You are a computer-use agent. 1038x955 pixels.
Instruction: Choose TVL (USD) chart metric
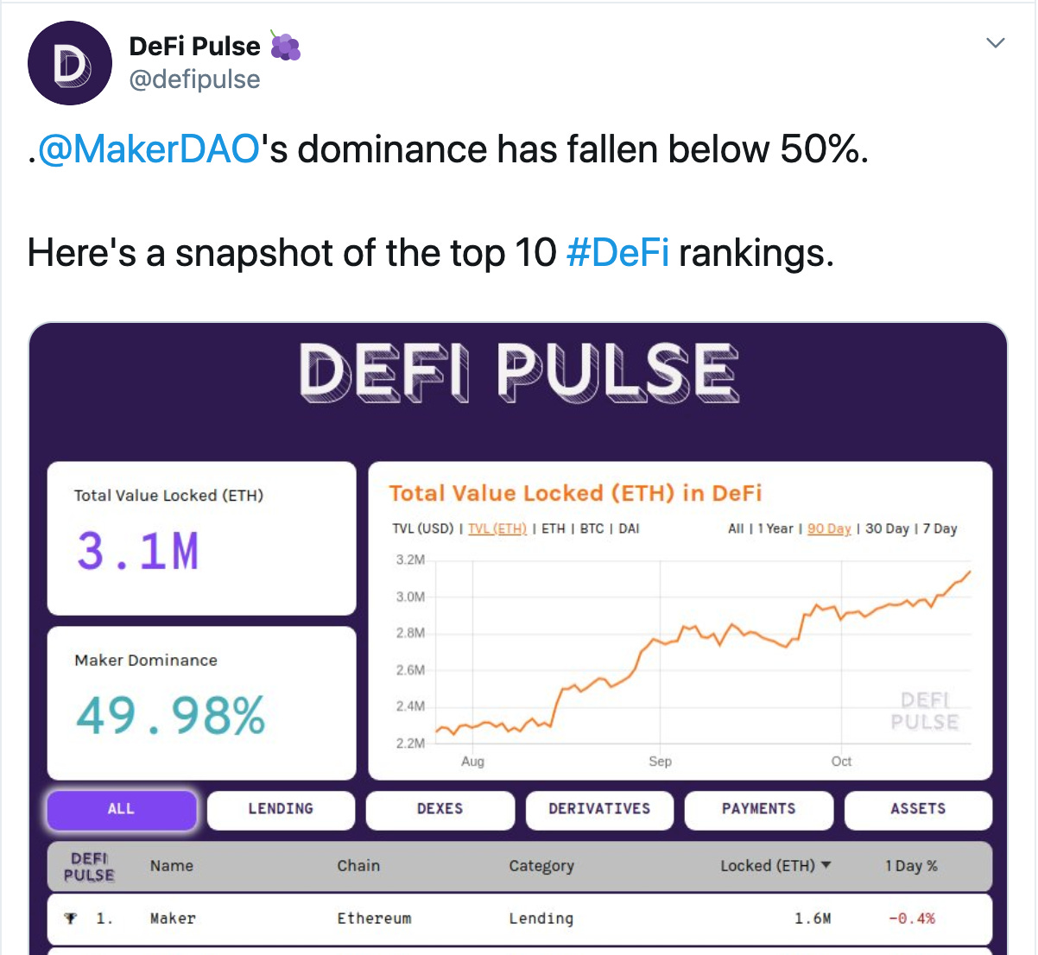(422, 528)
